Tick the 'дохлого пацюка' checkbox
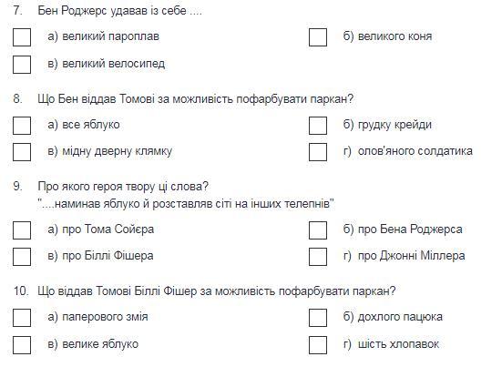 tap(318, 318)
